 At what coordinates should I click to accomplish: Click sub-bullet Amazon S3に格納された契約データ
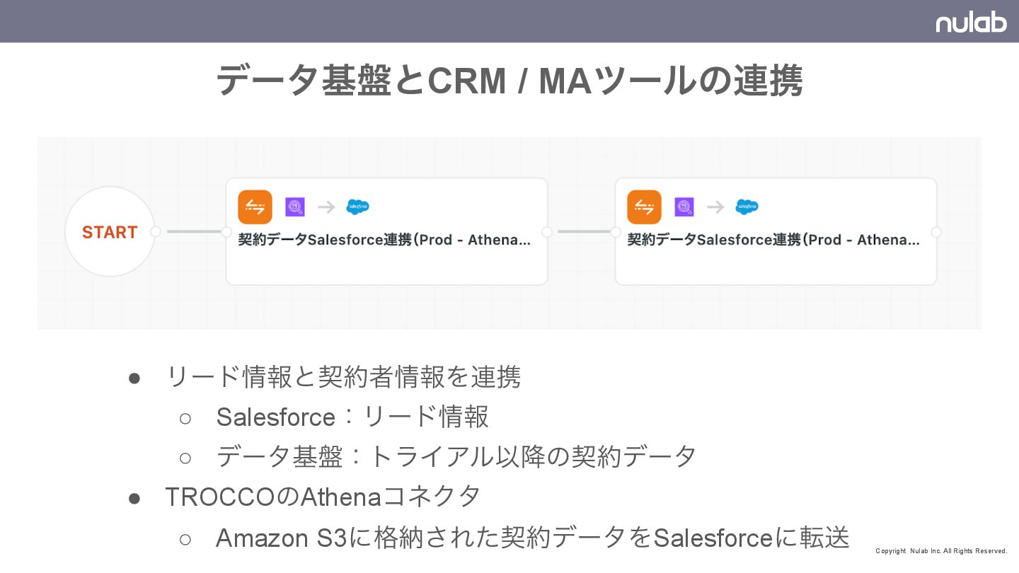coord(533,538)
